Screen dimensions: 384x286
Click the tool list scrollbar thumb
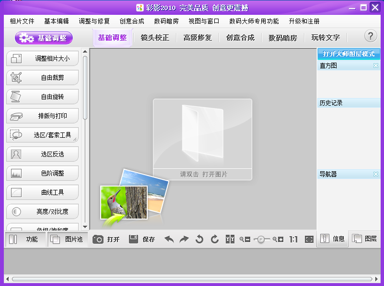tap(85, 88)
